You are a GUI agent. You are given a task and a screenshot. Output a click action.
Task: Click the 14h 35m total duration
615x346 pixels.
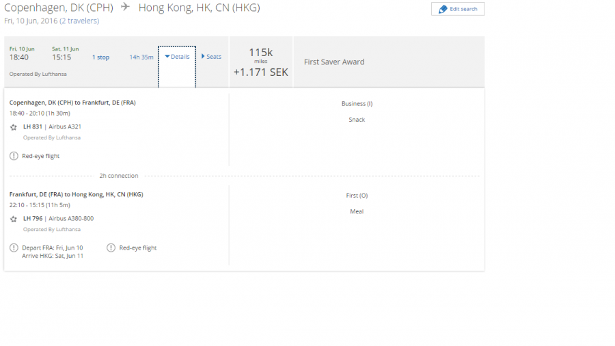tap(141, 57)
